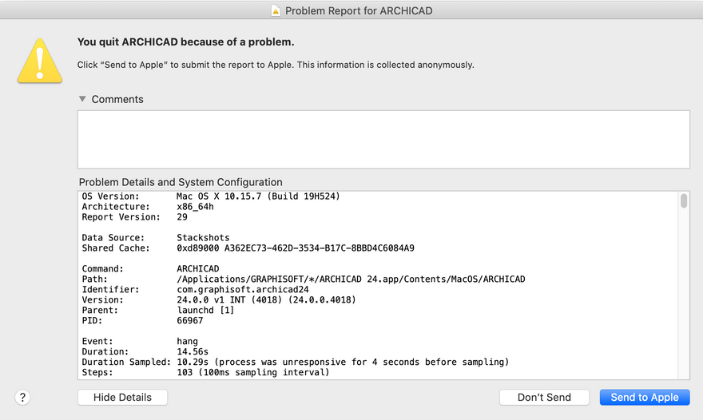
Task: Click the Problem Details and System Configuration label
Action: [x=181, y=182]
